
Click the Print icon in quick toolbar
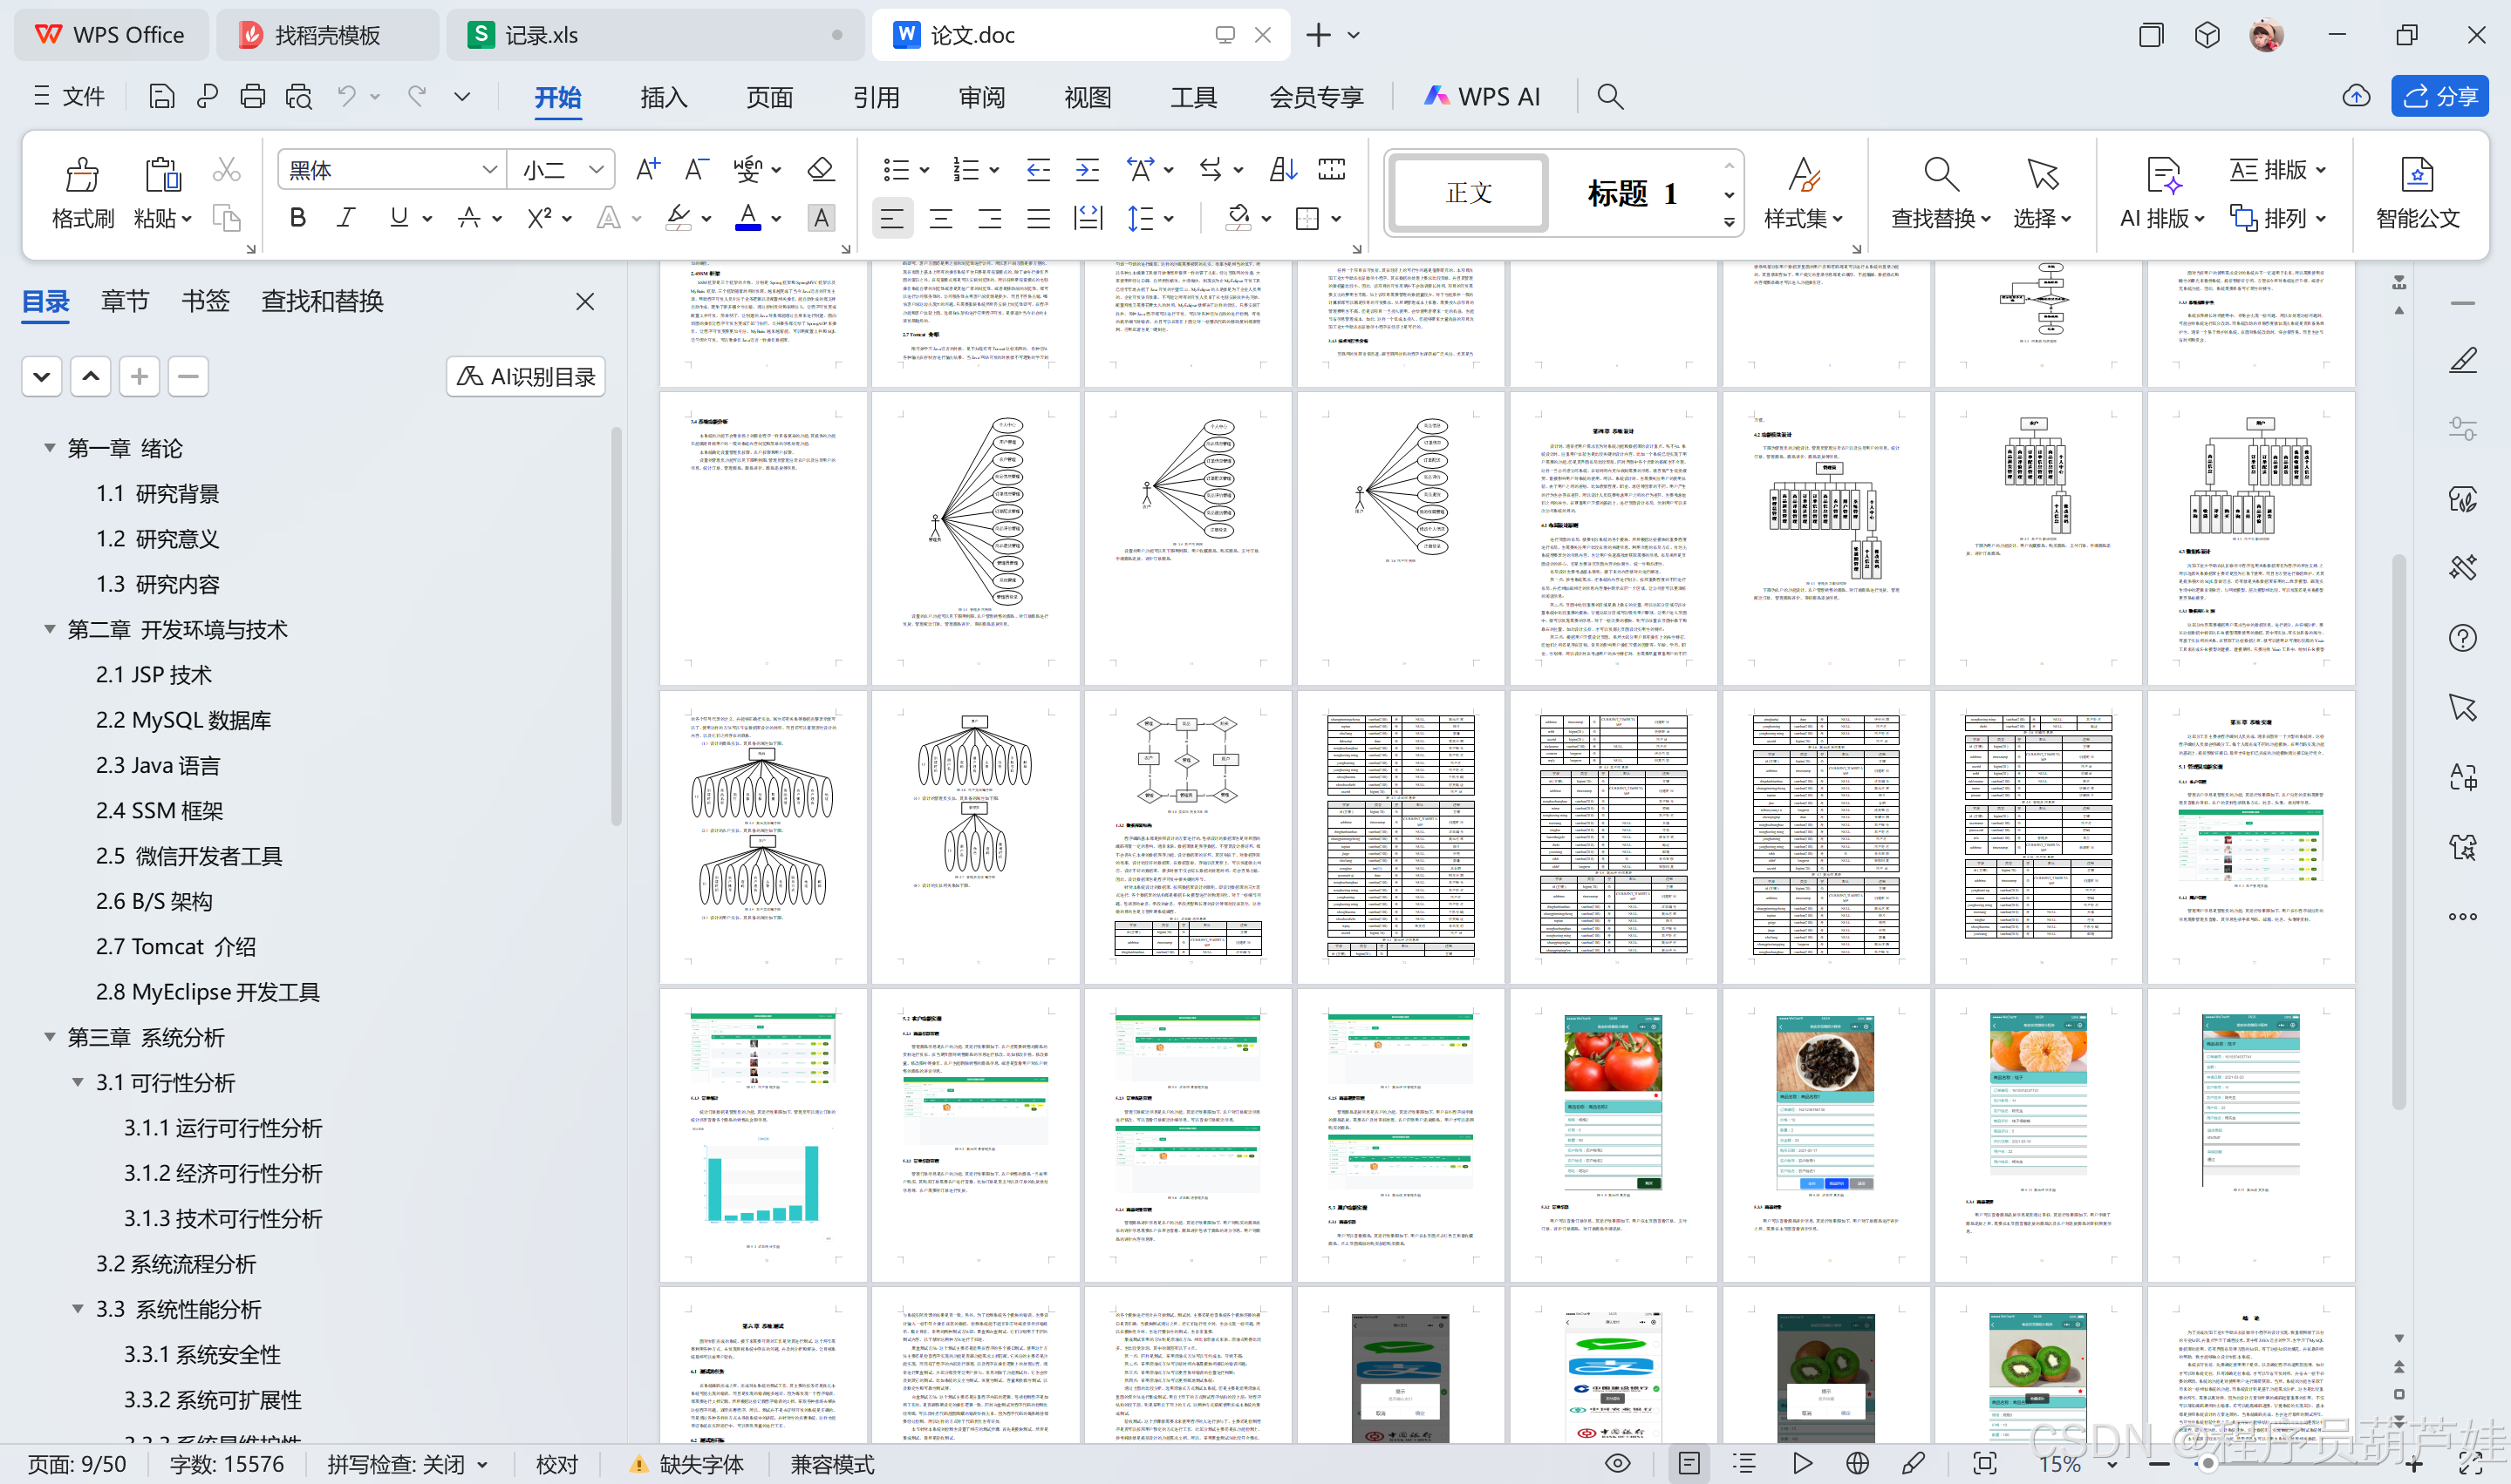[x=252, y=96]
